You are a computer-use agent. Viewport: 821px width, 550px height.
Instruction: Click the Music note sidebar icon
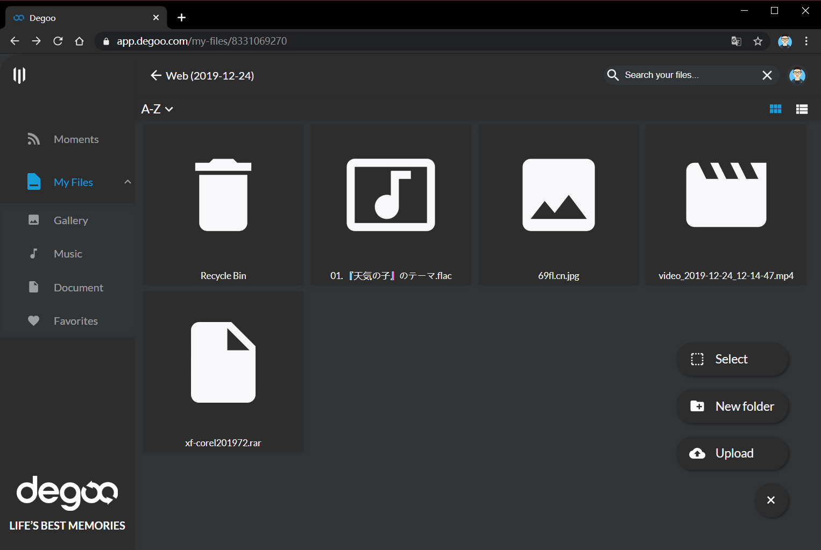point(33,253)
